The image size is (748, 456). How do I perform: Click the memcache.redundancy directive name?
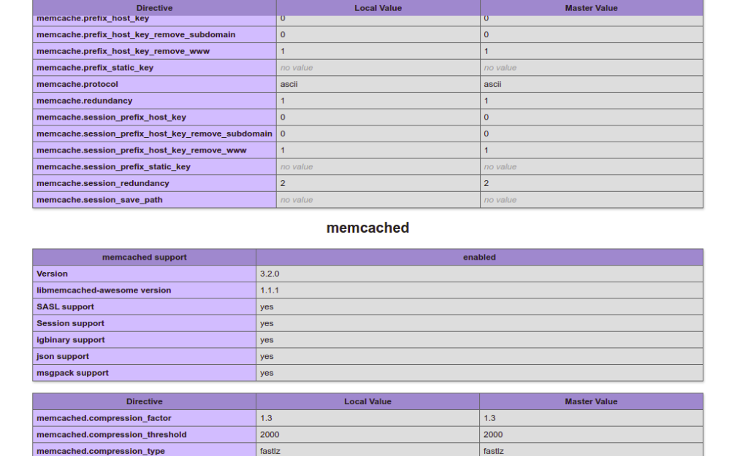point(85,101)
